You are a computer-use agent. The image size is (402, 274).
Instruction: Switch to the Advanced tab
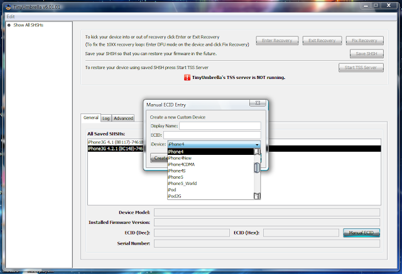pyautogui.click(x=123, y=119)
